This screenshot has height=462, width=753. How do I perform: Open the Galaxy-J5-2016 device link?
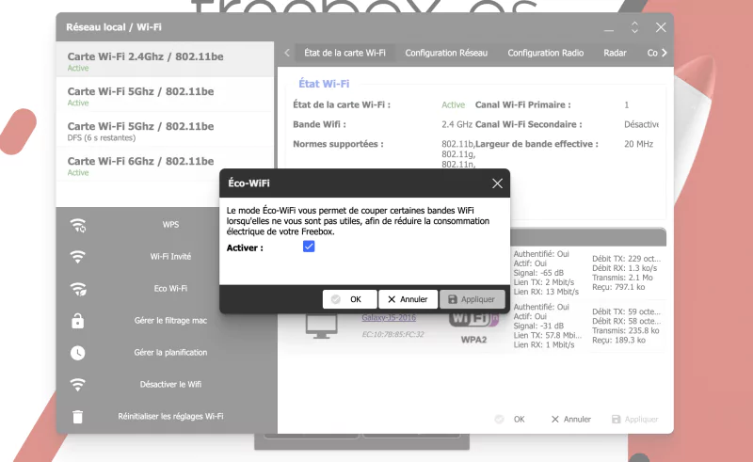pyautogui.click(x=389, y=317)
